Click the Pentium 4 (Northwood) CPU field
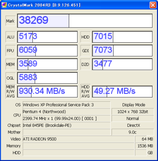Screen dimensions: 158x161 [66, 112]
